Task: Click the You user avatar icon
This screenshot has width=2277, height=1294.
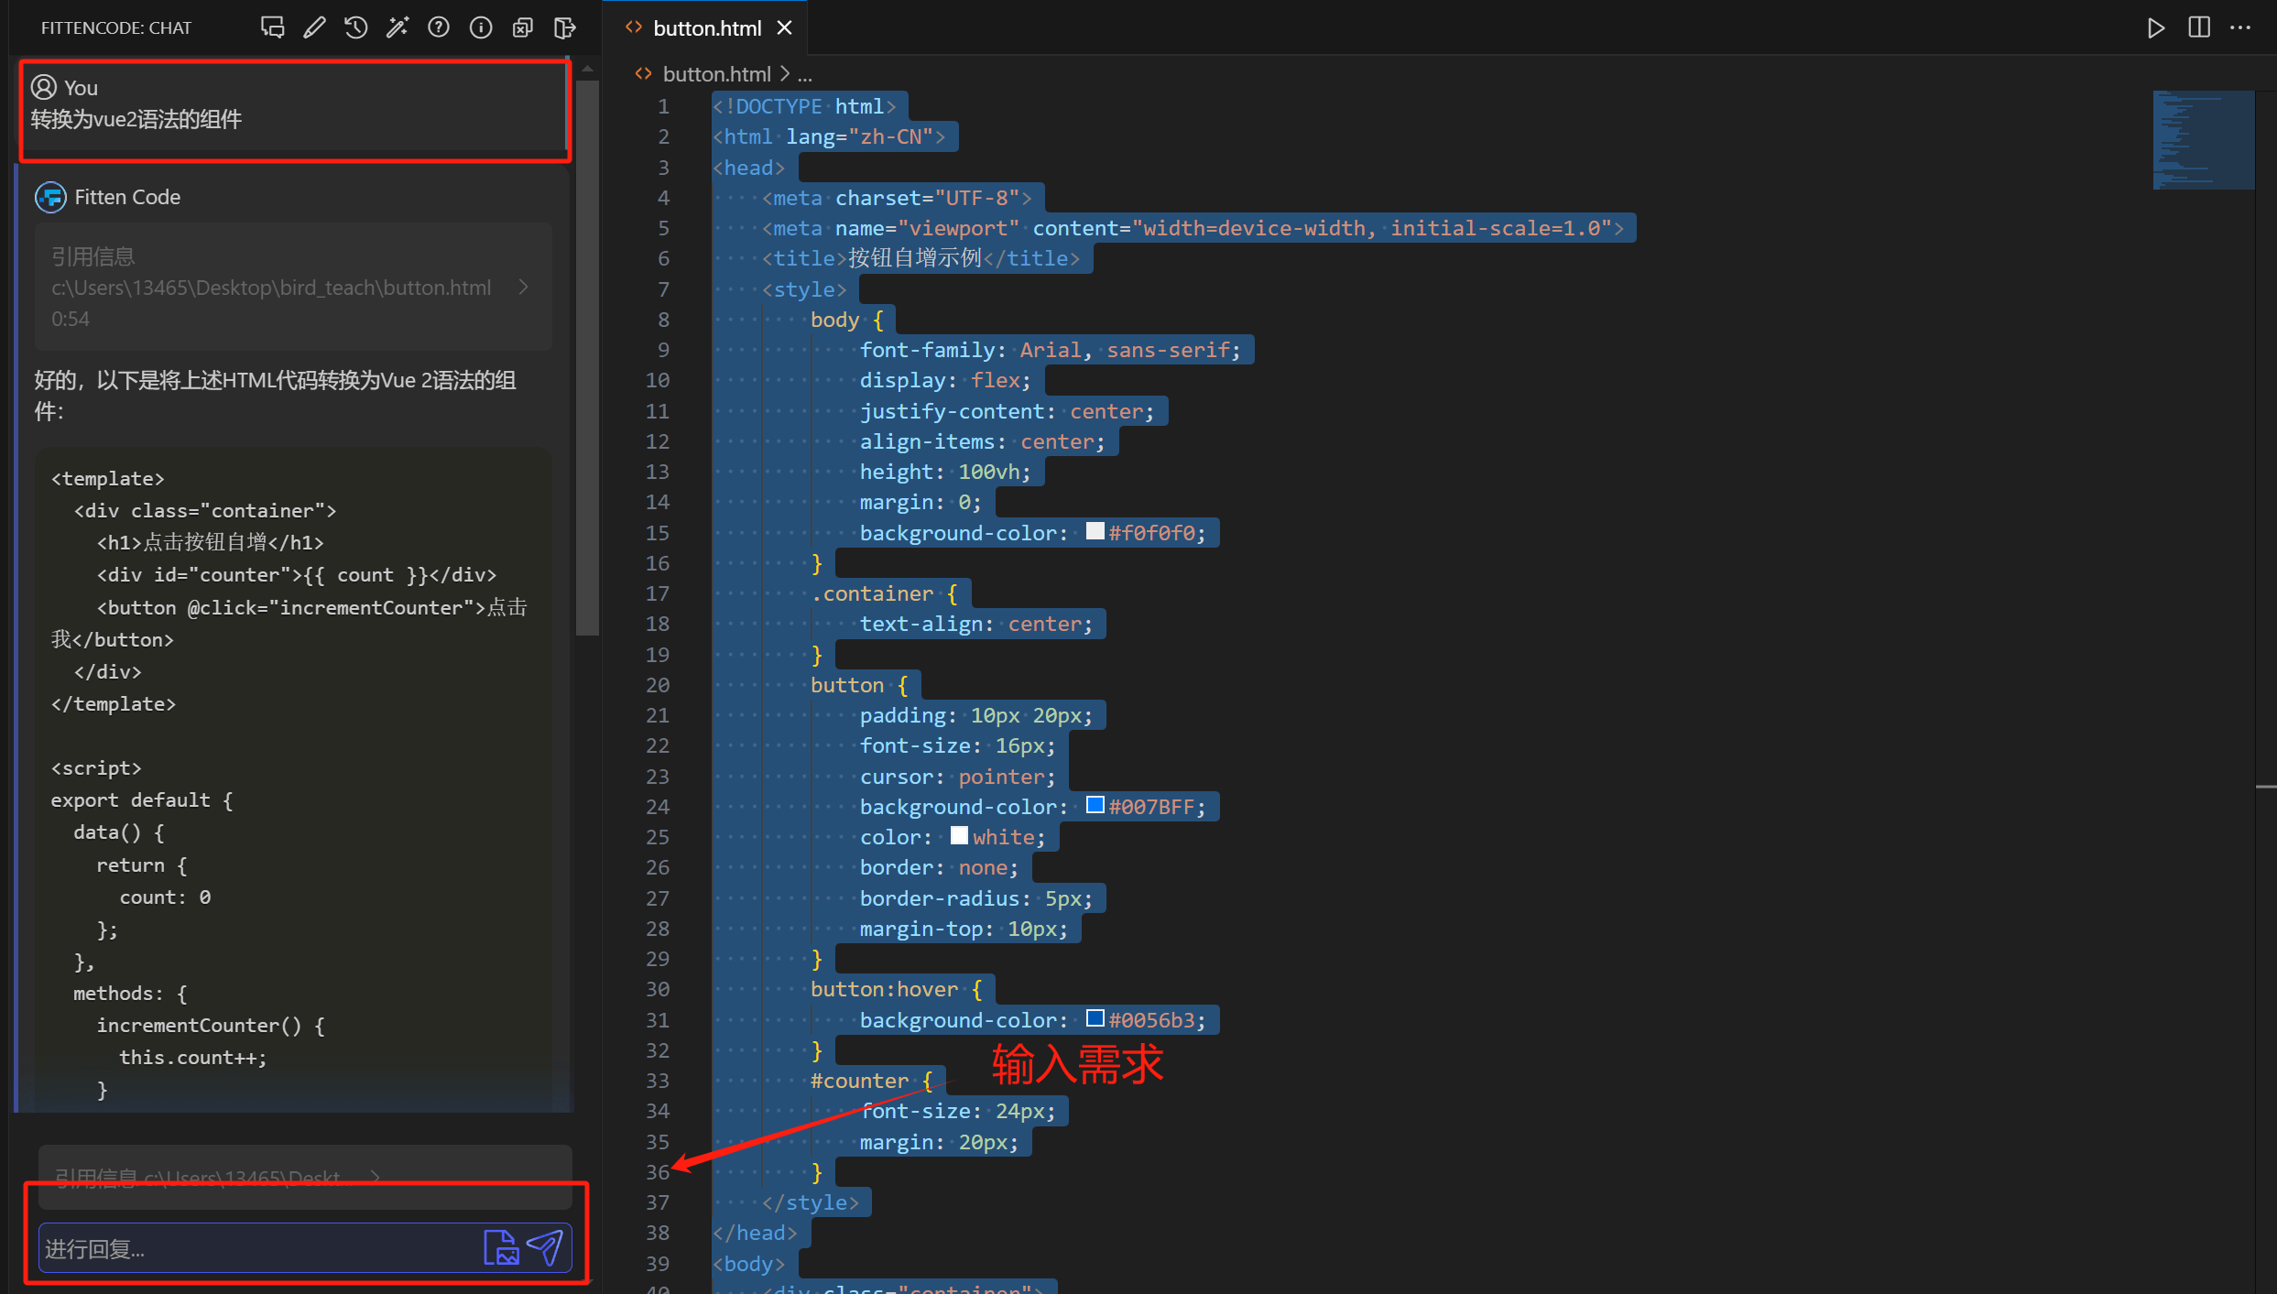Action: [x=44, y=87]
